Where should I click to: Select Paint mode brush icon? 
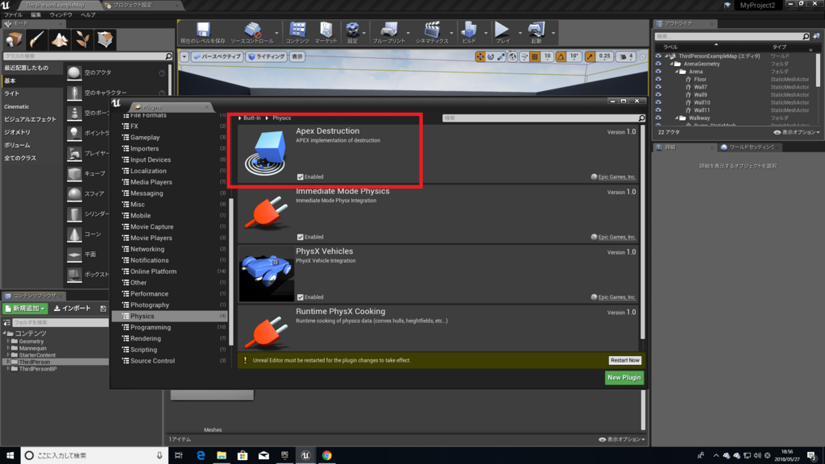tap(36, 39)
